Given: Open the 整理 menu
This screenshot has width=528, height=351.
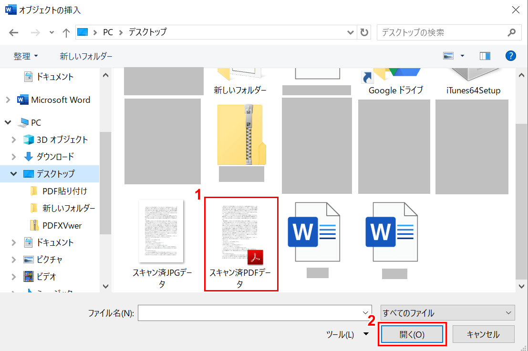Looking at the screenshot, I should [x=26, y=56].
